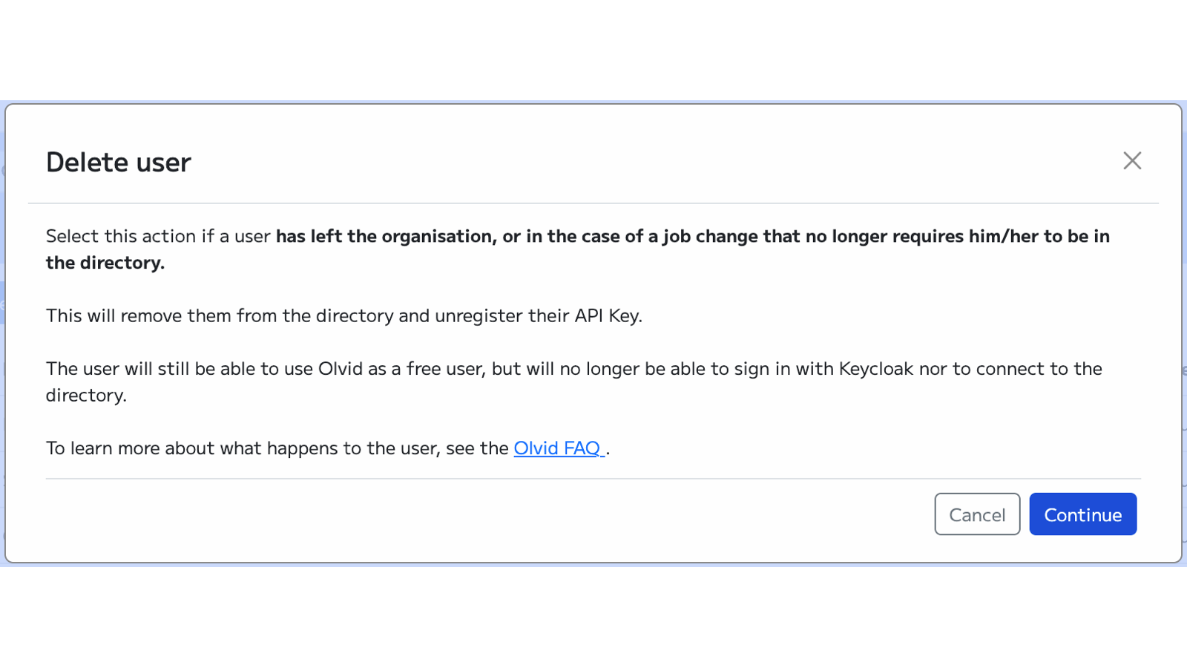This screenshot has height=668, width=1187.
Task: Open the Olvid FAQ link
Action: click(x=557, y=448)
